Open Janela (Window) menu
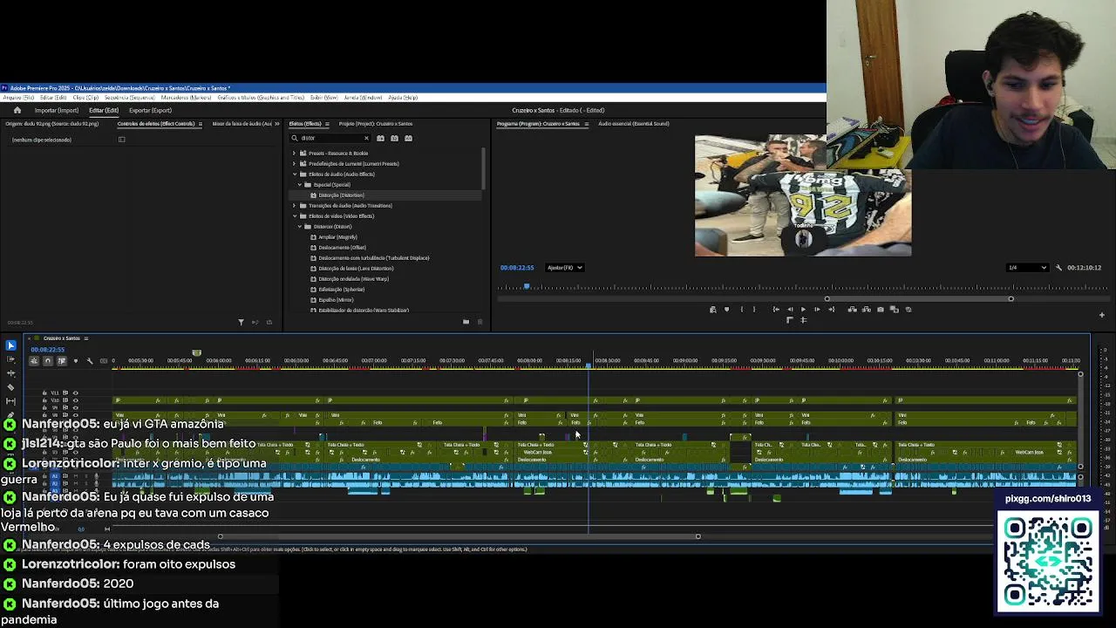This screenshot has height=628, width=1116. point(363,98)
